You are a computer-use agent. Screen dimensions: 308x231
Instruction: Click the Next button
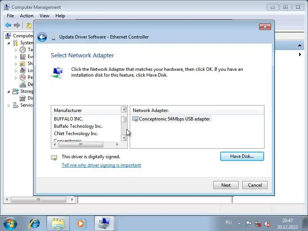point(226,185)
